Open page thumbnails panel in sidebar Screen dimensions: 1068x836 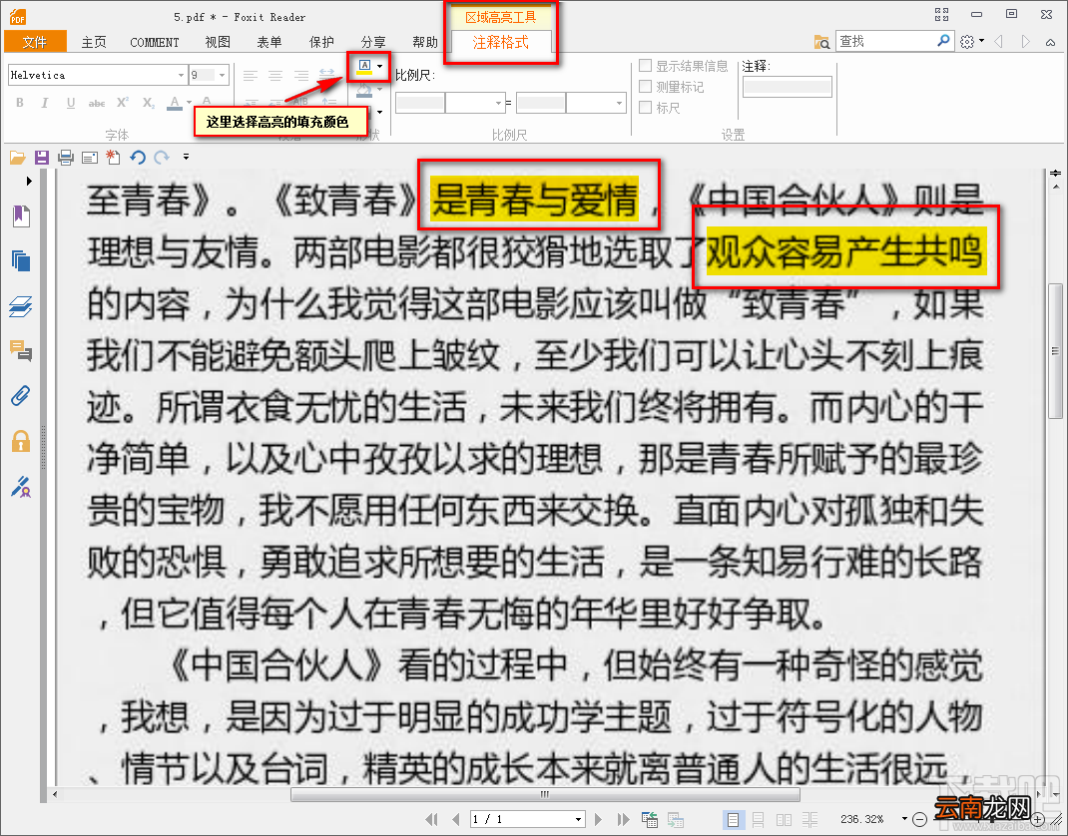21,261
